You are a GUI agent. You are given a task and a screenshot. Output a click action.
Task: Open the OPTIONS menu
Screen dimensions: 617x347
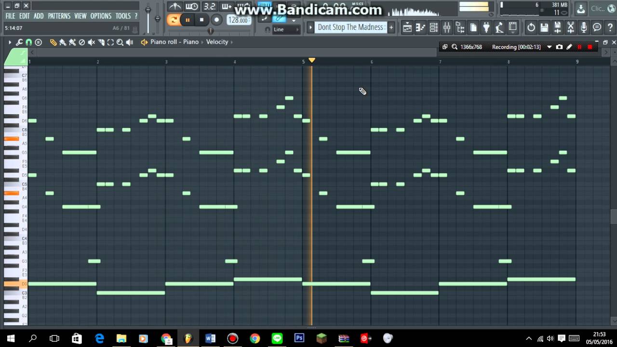click(x=101, y=16)
